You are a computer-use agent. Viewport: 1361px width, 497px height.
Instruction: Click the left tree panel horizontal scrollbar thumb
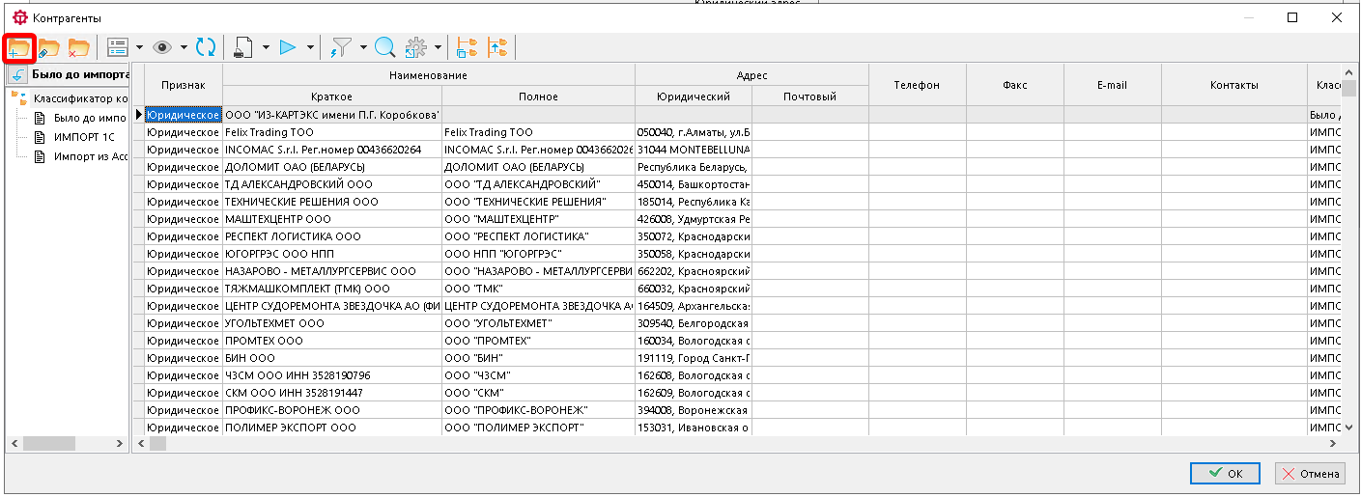point(48,444)
